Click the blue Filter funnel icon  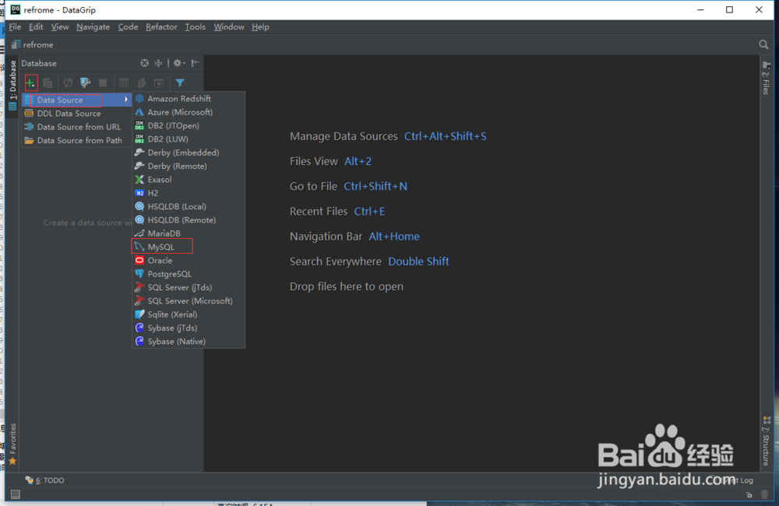point(180,83)
